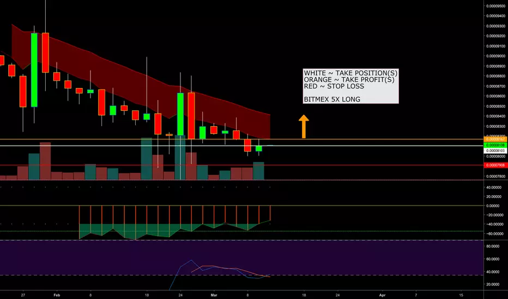
Task: Click the Apr date label on time axis
Action: click(382, 295)
